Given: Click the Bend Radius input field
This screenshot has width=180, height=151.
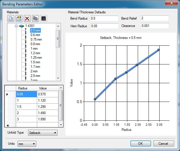Looking at the screenshot, I should (104, 18).
